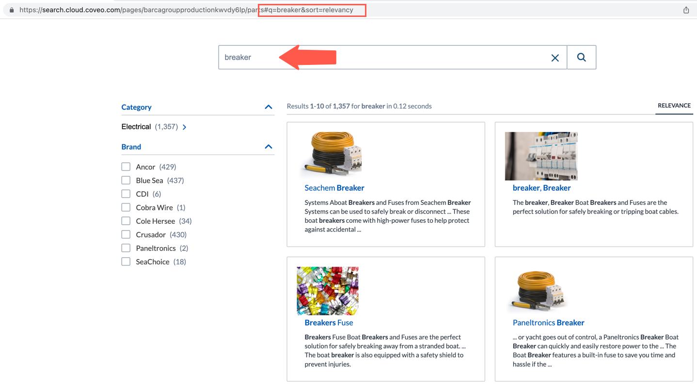Click the share icon in the browser bar
The height and width of the screenshot is (386, 697).
click(686, 10)
